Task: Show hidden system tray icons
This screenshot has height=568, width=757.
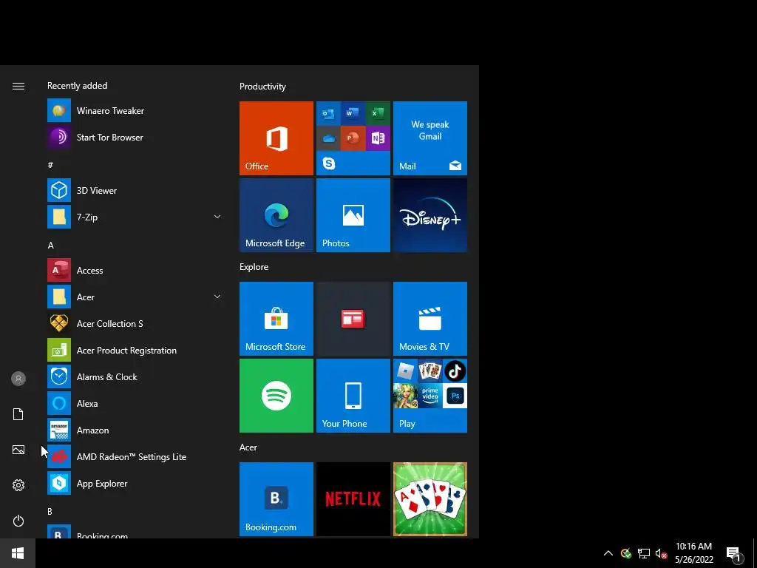Action: 608,553
